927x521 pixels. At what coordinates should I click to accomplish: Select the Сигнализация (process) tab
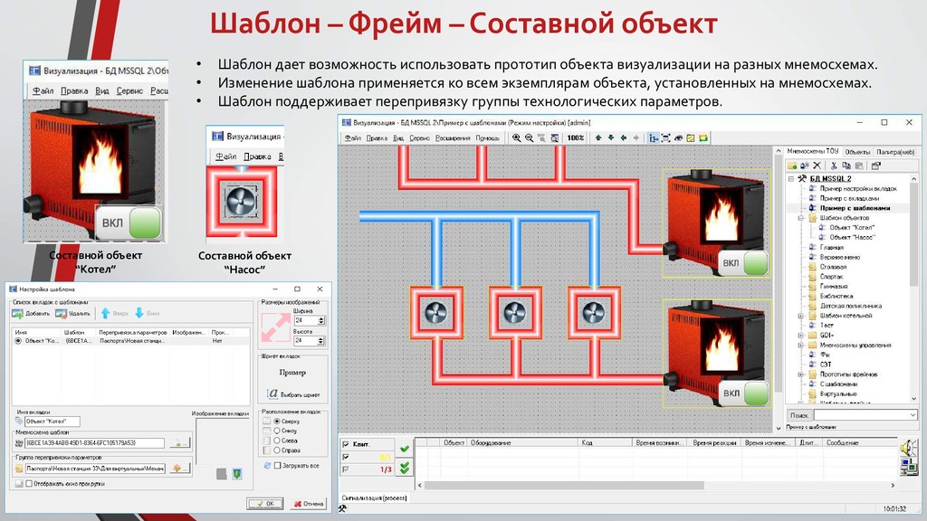(x=374, y=498)
